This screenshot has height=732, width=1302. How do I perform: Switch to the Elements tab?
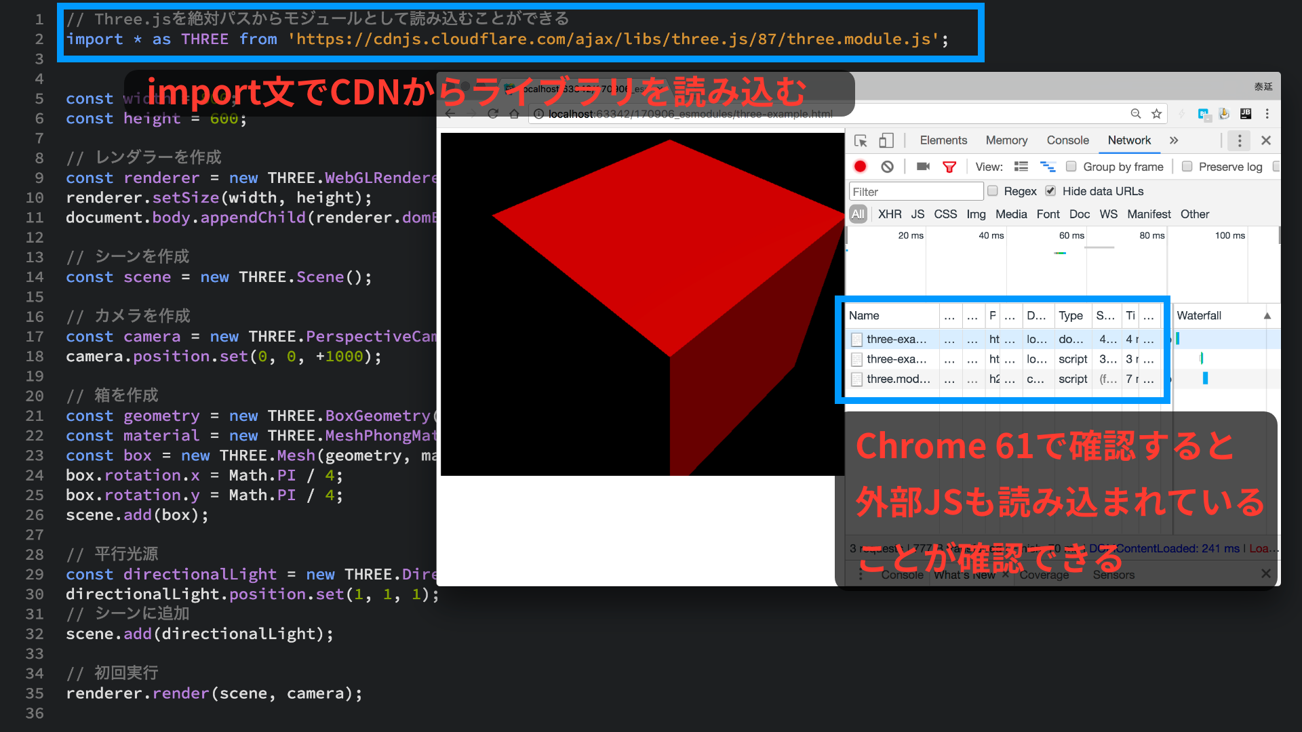click(x=943, y=140)
